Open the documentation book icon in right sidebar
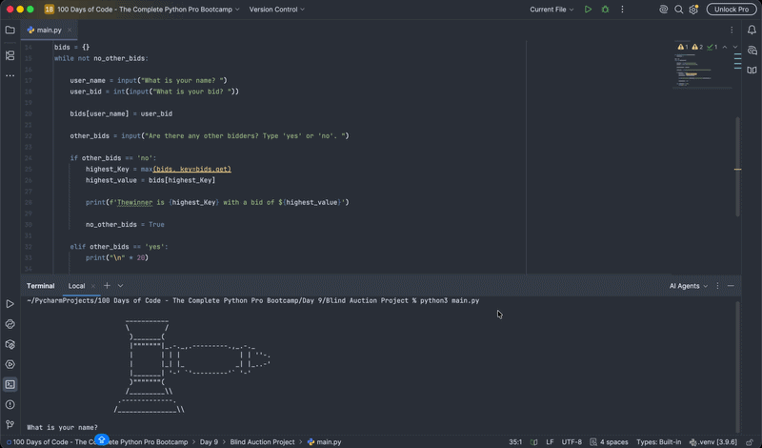This screenshot has width=762, height=448. click(x=752, y=71)
